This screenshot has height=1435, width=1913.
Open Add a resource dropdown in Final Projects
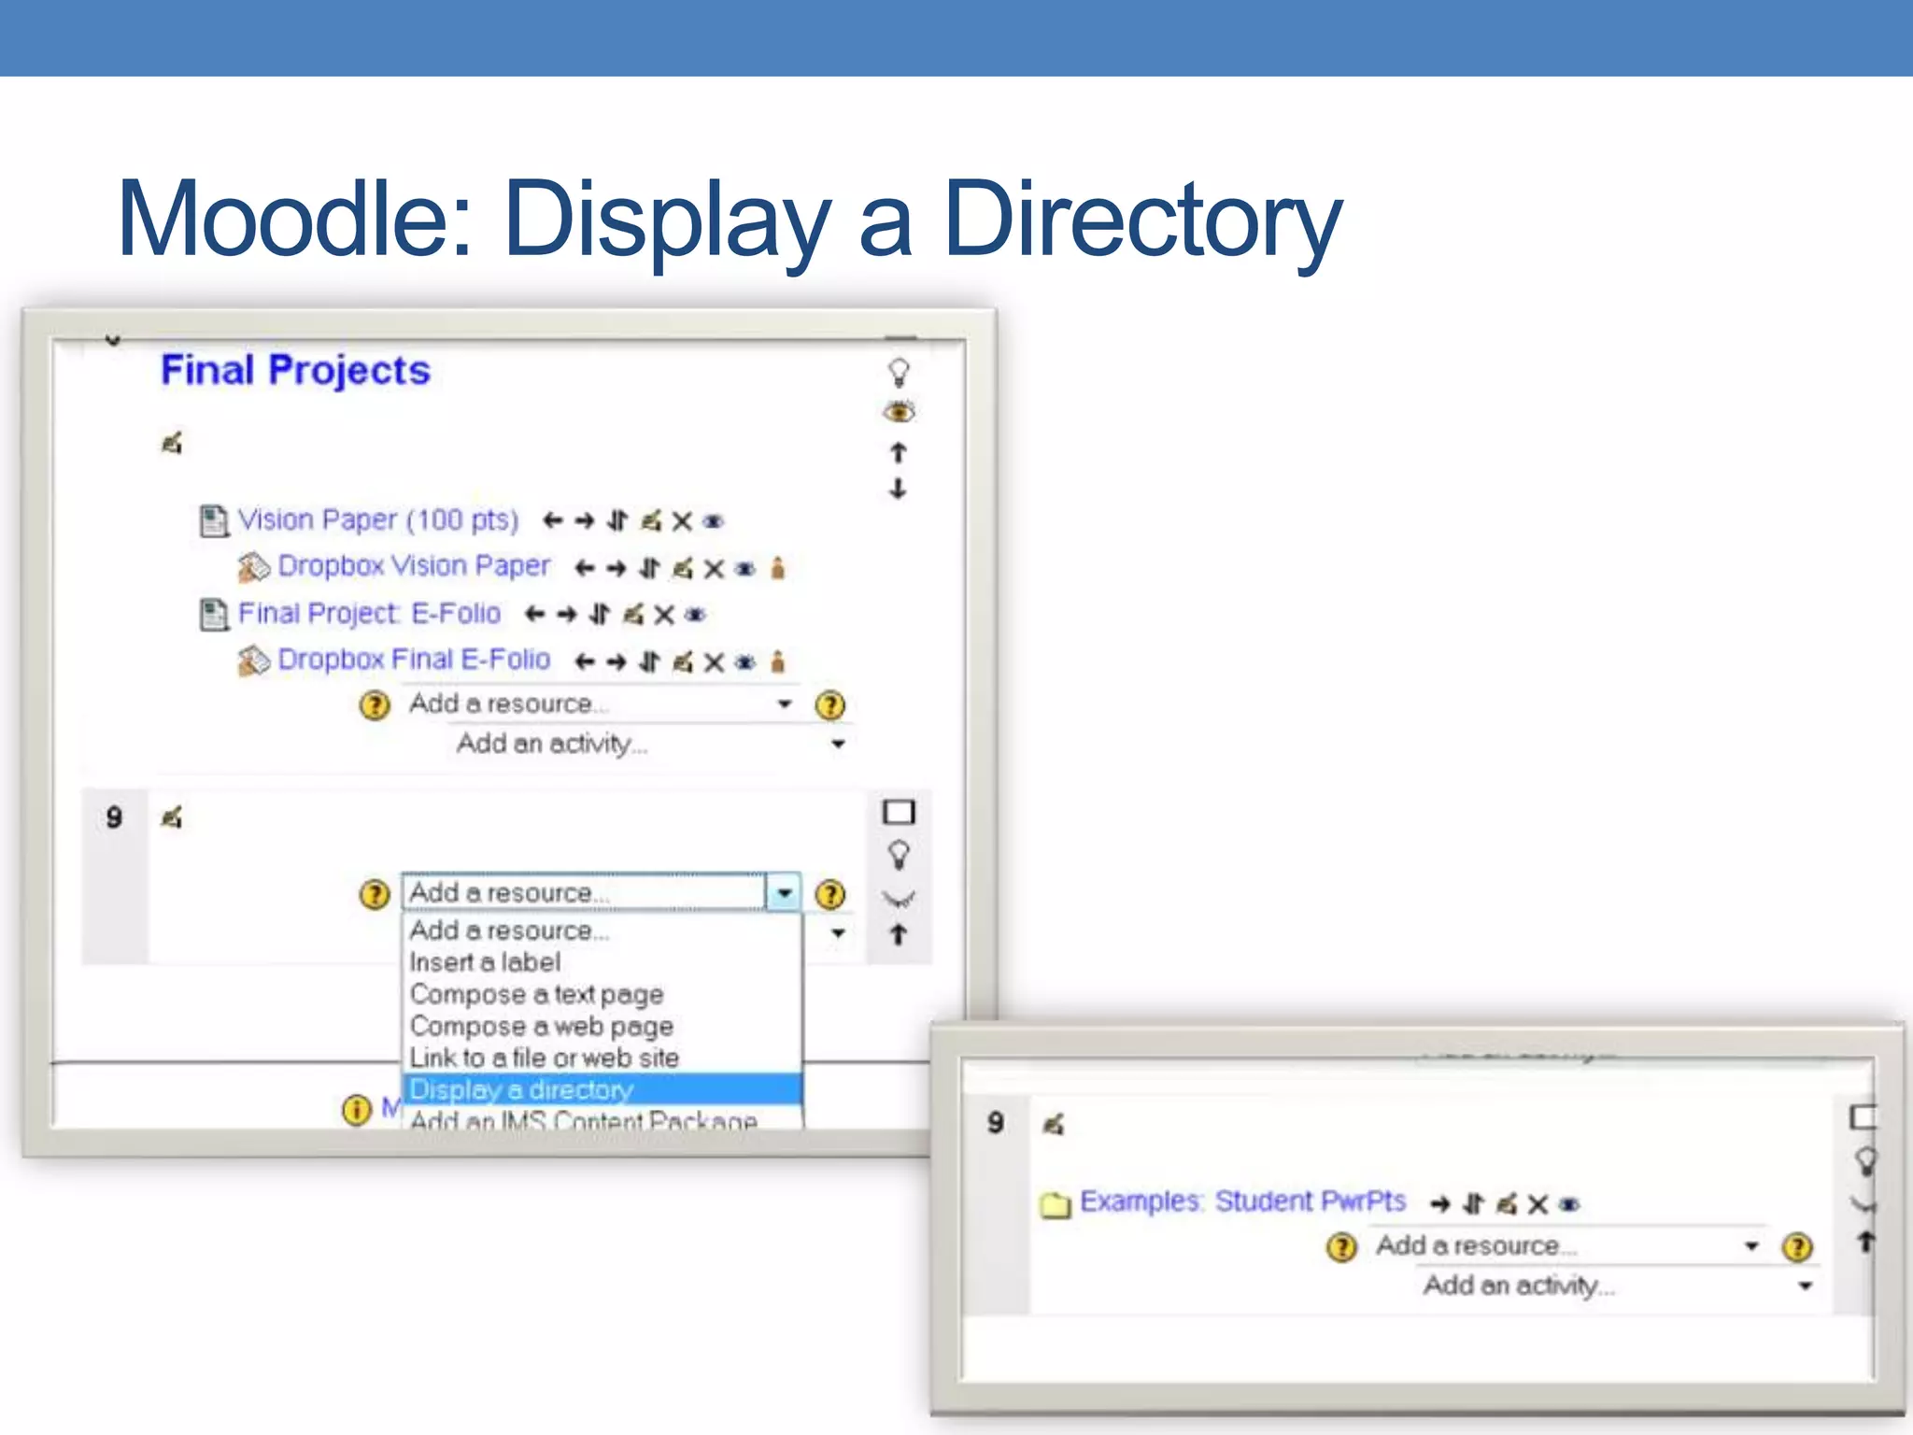click(x=602, y=703)
